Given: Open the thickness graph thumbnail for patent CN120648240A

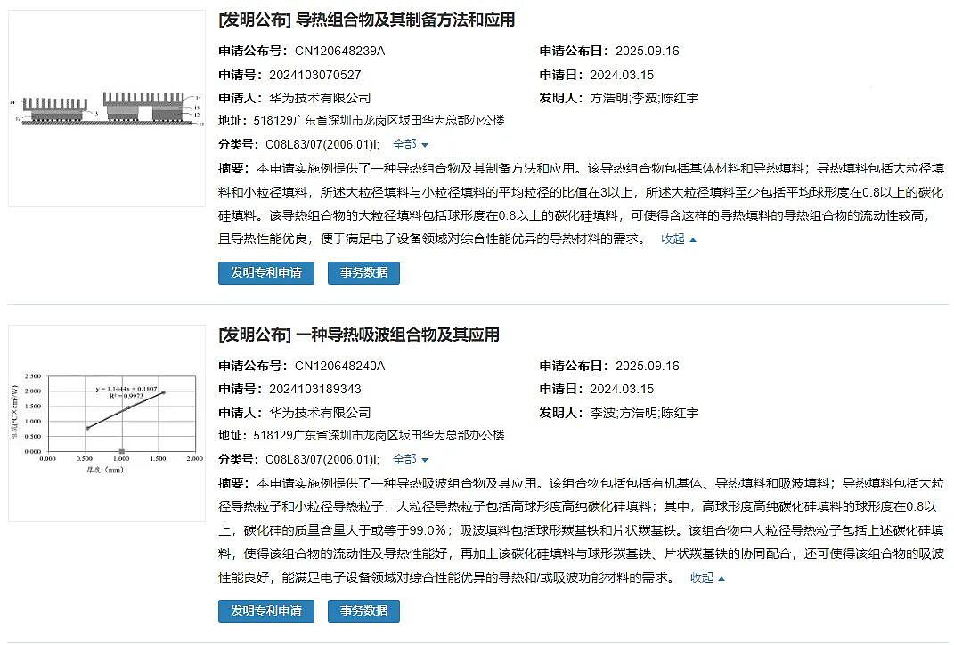Looking at the screenshot, I should tap(107, 422).
